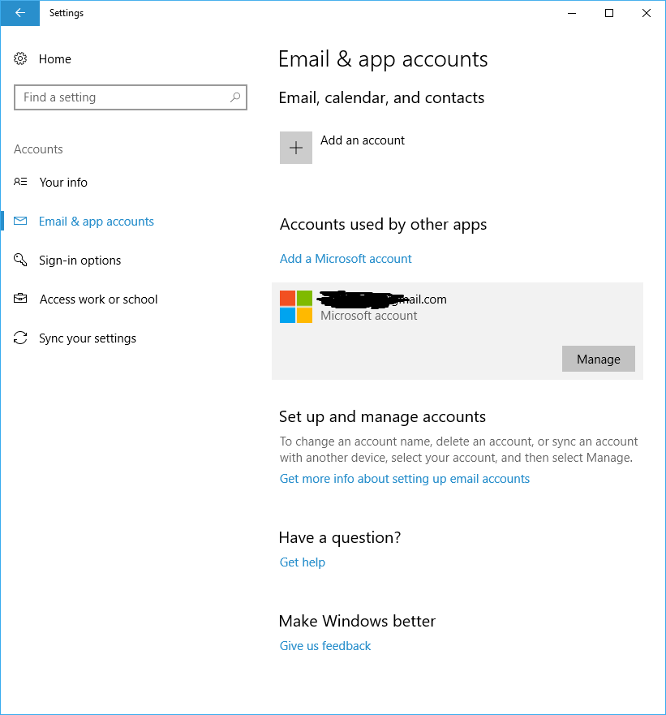Image resolution: width=666 pixels, height=715 pixels.
Task: Click the Home gear icon
Action: click(x=20, y=58)
